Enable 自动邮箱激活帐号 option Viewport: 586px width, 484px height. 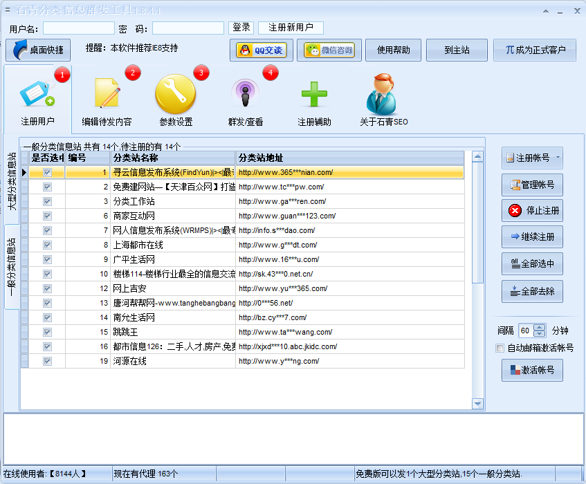500,348
